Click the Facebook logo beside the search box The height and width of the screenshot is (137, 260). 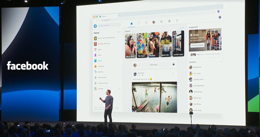(x=95, y=26)
